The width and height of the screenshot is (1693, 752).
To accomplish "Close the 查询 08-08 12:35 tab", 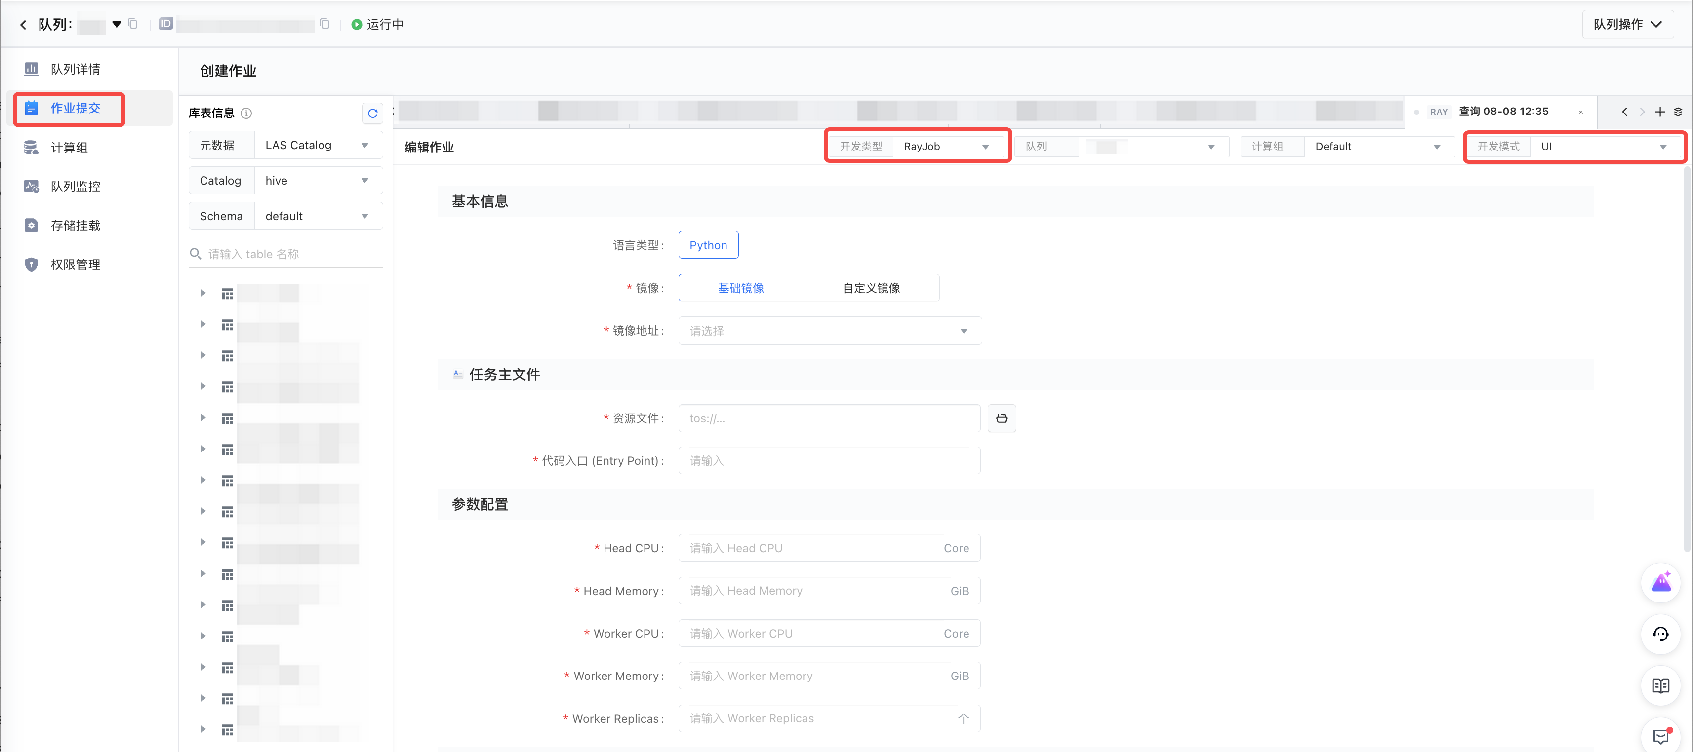I will coord(1580,113).
